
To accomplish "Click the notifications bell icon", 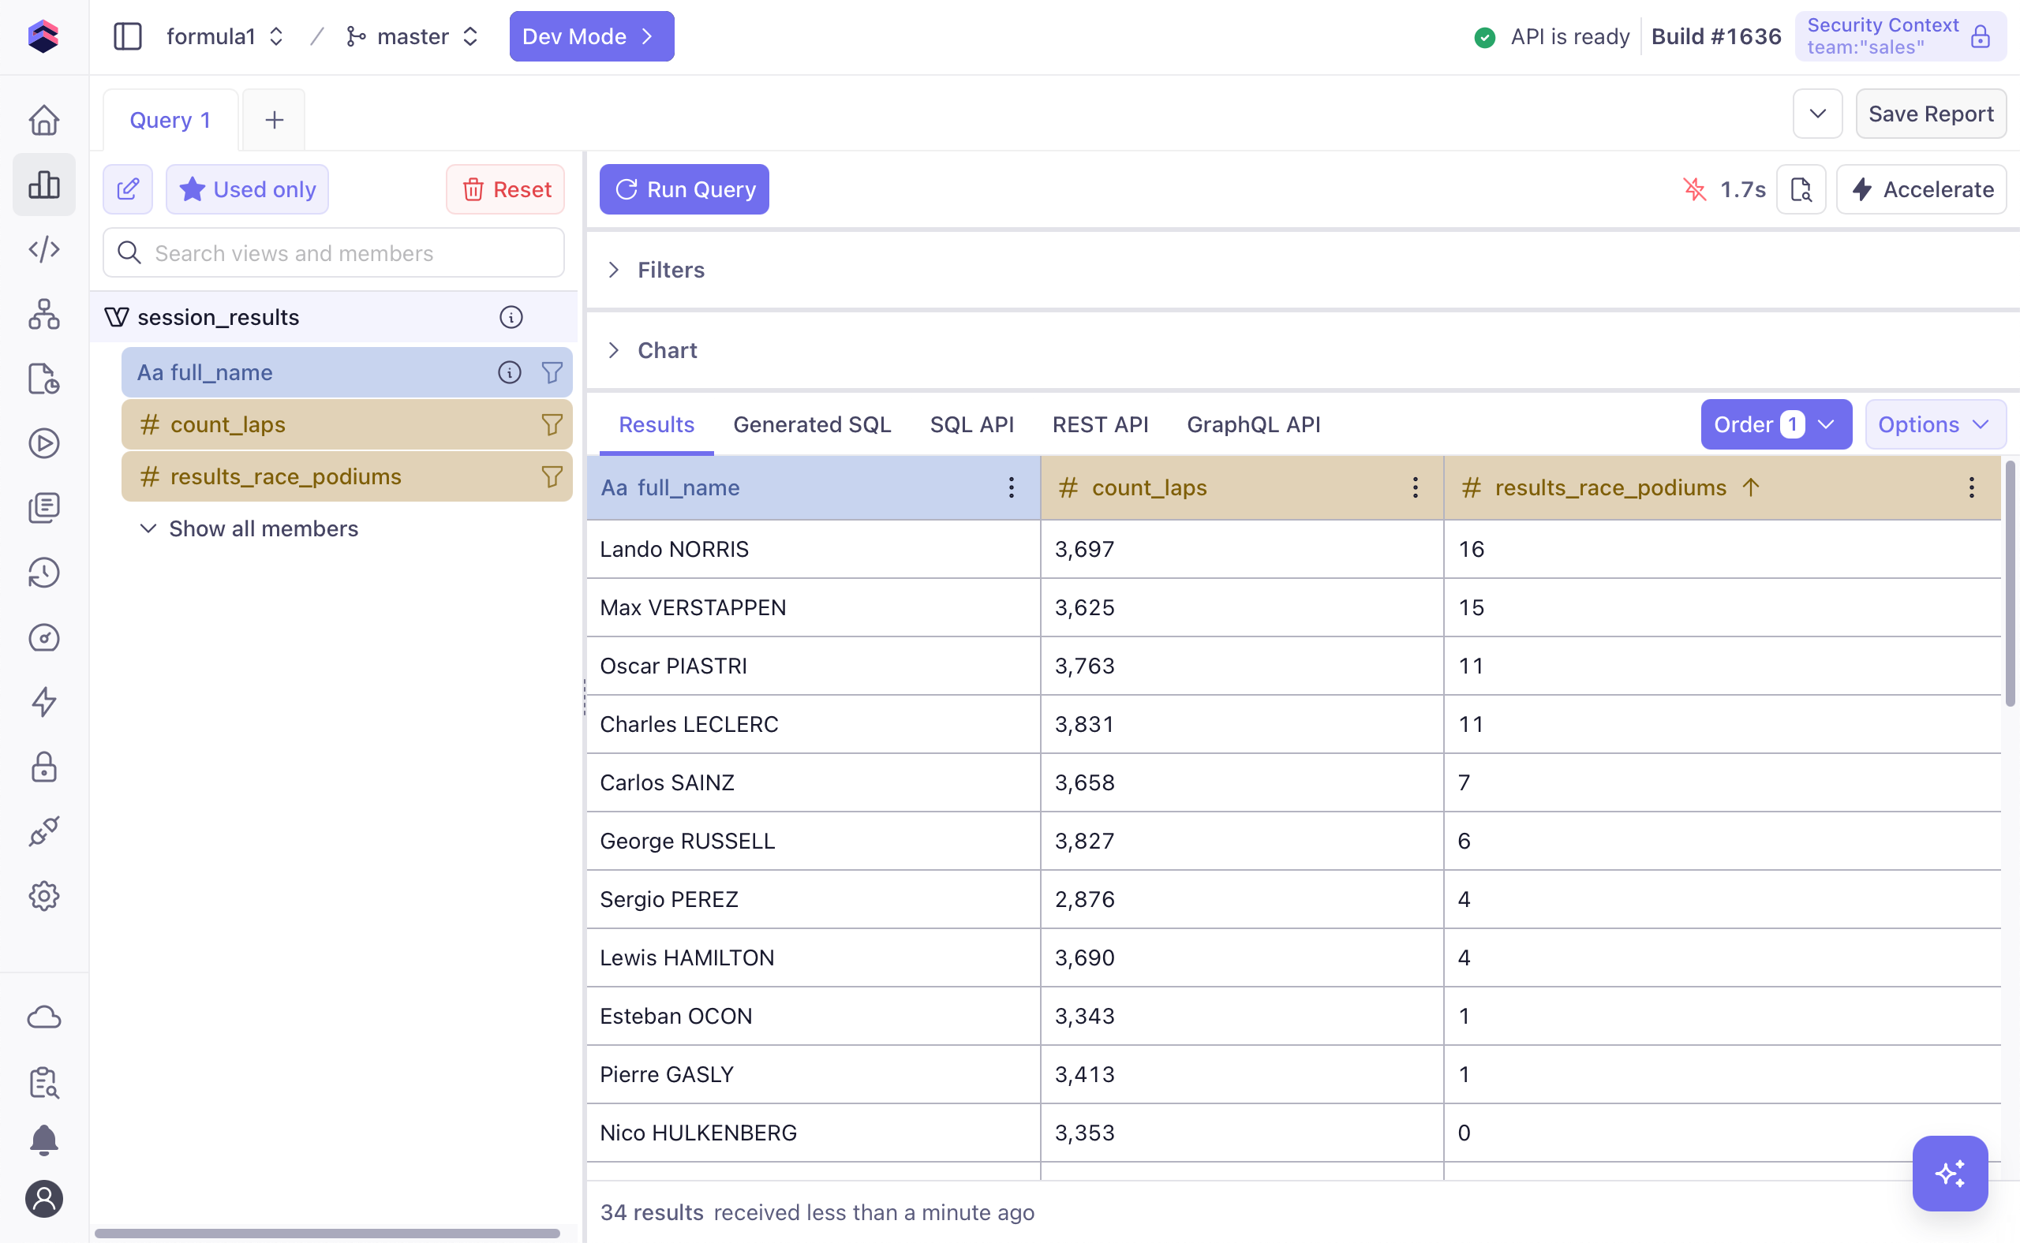I will (x=44, y=1140).
